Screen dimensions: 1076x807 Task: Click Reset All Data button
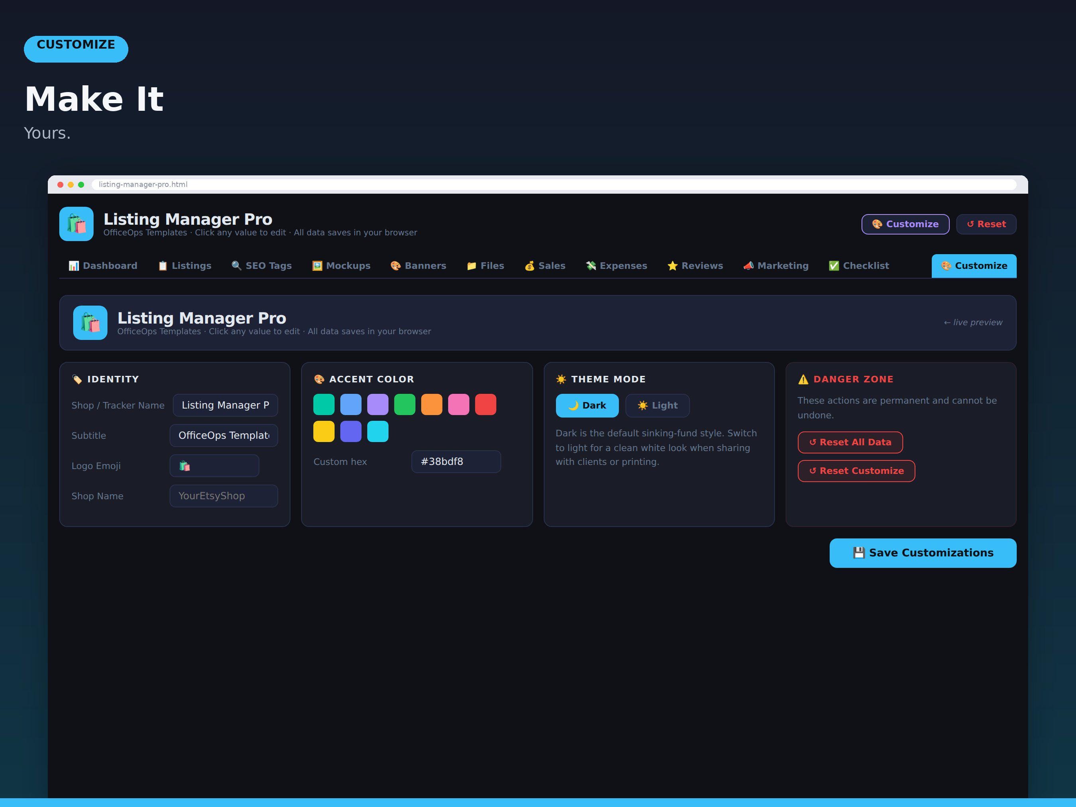(x=850, y=442)
